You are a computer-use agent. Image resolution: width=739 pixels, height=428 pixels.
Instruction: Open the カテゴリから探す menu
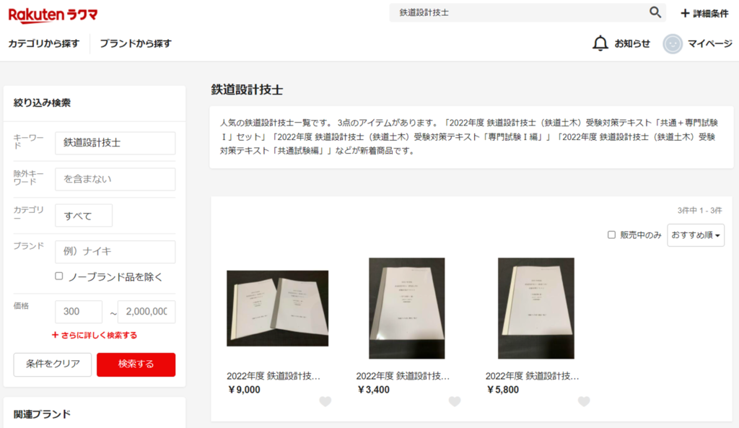pyautogui.click(x=44, y=43)
